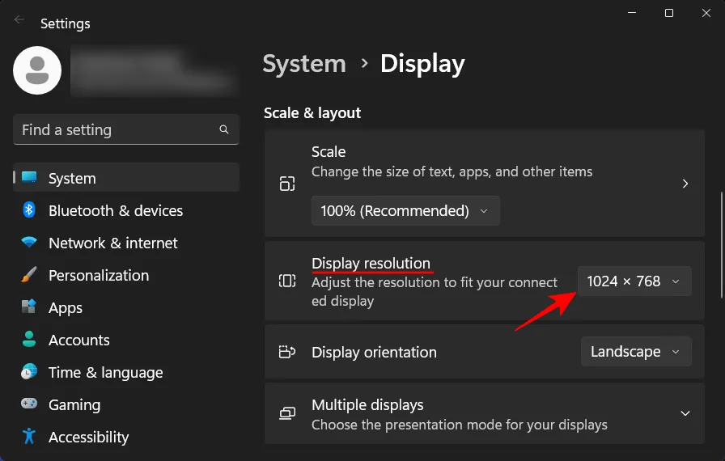Open the 1024 × 768 resolution dropdown
725x461 pixels.
point(634,281)
